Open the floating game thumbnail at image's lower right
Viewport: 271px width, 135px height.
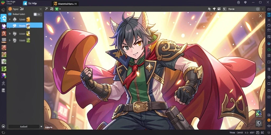259,113
